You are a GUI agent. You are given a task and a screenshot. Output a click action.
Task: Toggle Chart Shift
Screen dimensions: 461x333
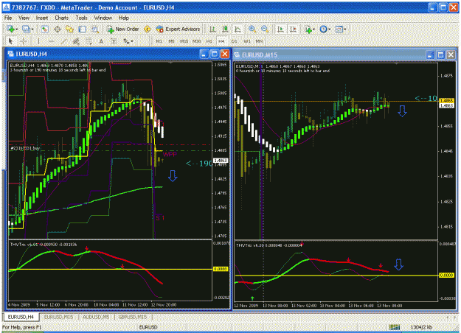293,29
